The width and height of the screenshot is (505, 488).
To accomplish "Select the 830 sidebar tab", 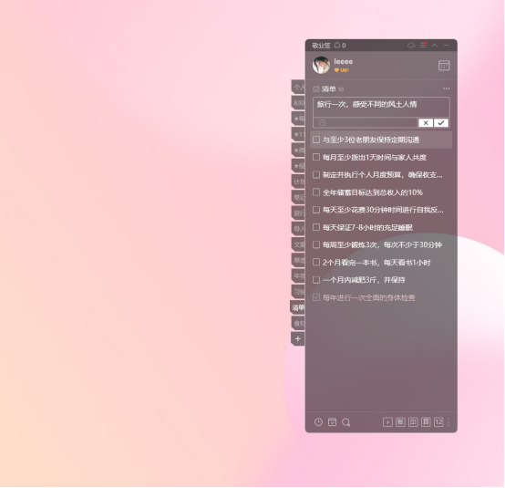I will click(x=298, y=103).
